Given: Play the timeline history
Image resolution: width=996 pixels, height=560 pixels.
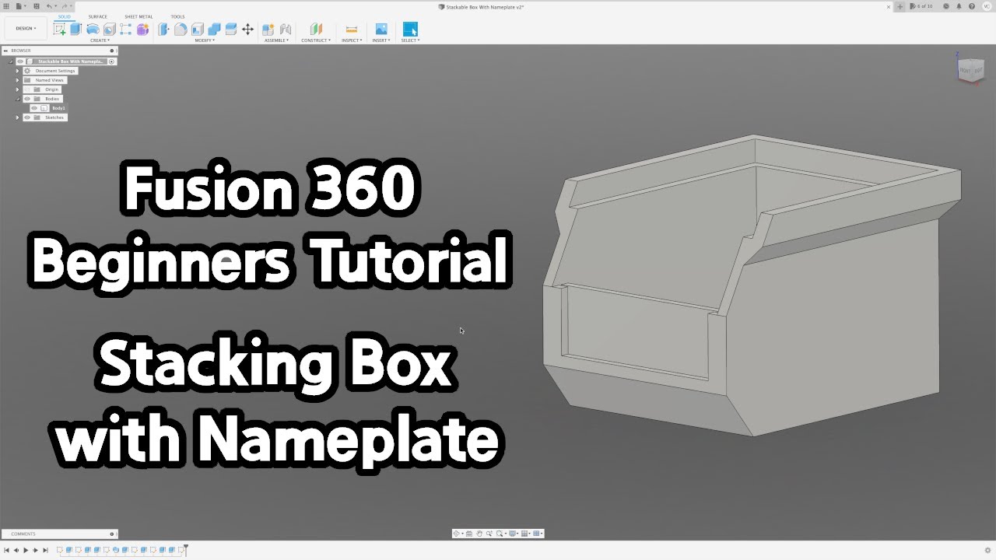Looking at the screenshot, I should tap(26, 550).
